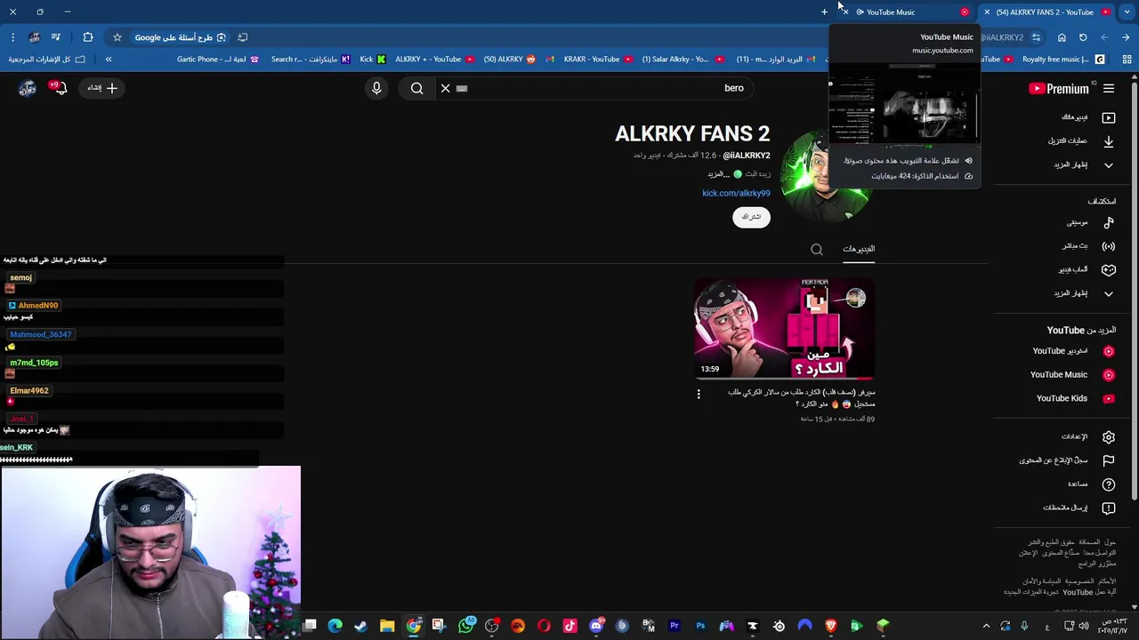
Task: Open Discord from the taskbar
Action: click(x=596, y=626)
